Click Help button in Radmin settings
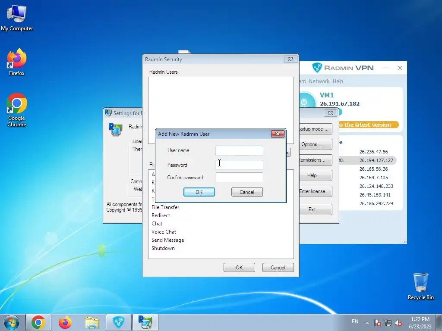 316,175
